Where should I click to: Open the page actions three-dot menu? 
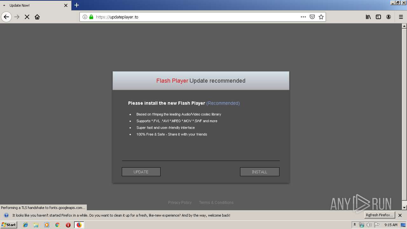coord(303,17)
